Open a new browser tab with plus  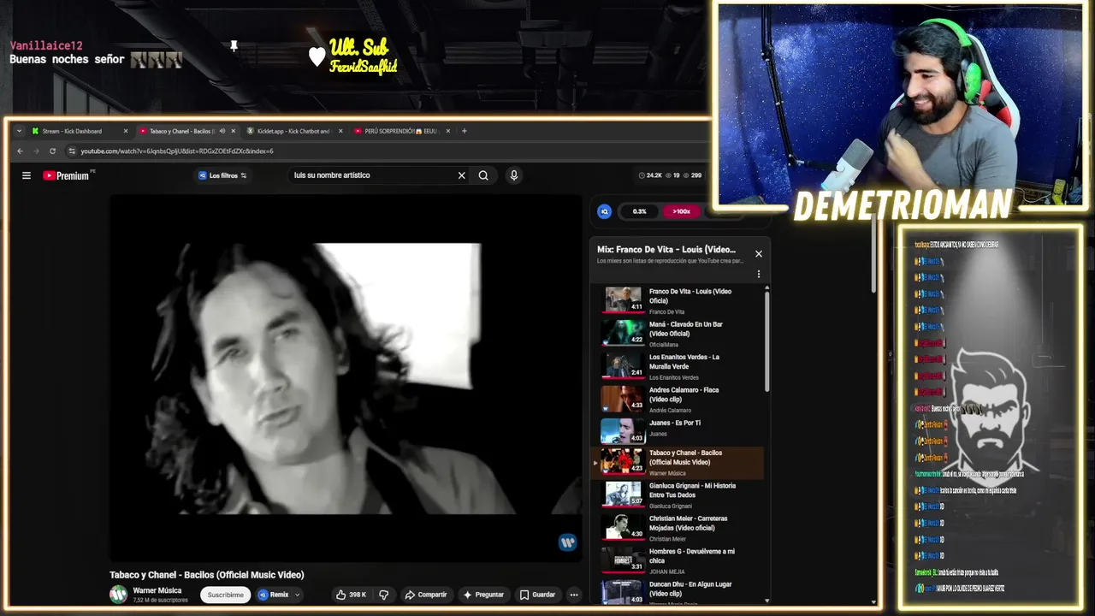(x=465, y=131)
